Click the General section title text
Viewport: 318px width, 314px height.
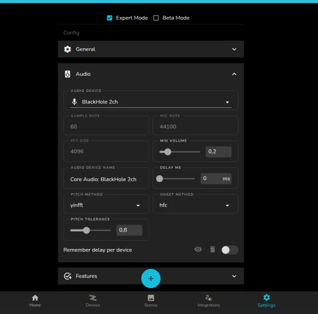point(85,49)
